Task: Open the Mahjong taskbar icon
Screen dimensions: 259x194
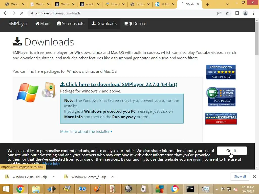Action: [x=113, y=189]
